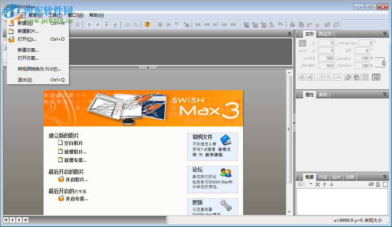Click the rotate clockwise icon in transform panel

click(321, 77)
